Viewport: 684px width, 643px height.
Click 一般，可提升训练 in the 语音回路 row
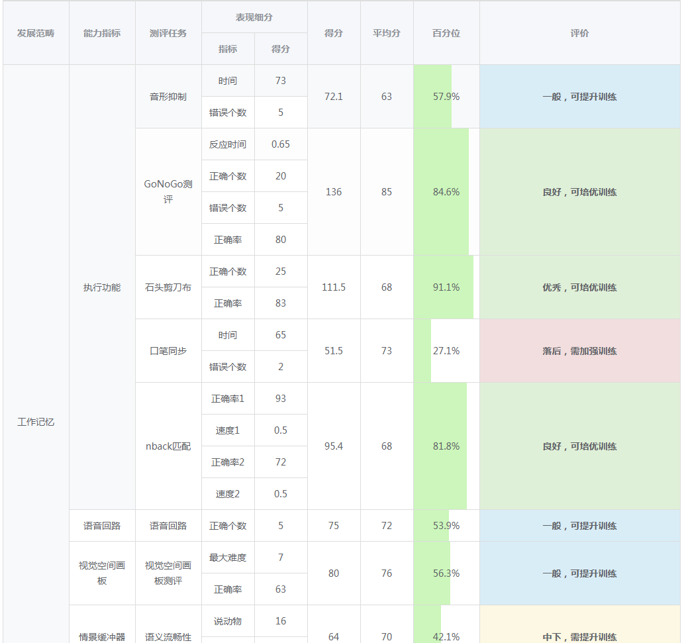(x=580, y=526)
